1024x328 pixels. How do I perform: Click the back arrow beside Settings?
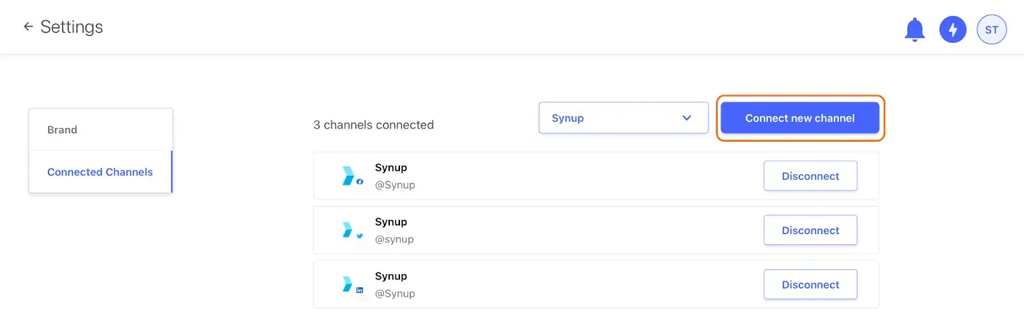pos(28,26)
